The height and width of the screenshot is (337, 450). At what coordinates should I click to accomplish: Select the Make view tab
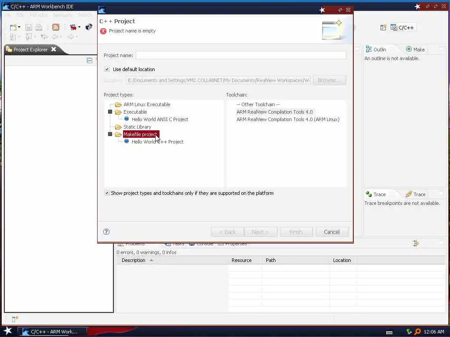(415, 49)
